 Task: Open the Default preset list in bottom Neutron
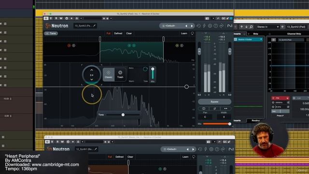pos(172,149)
